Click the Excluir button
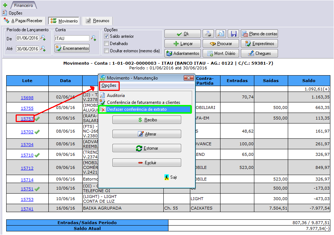Viewport: 334px width, 235px height. (147, 163)
